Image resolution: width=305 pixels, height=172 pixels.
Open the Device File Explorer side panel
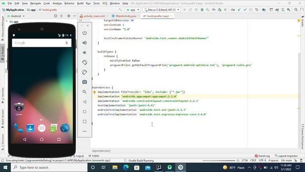click(303, 137)
